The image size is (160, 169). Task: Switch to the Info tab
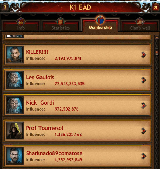(x=21, y=26)
